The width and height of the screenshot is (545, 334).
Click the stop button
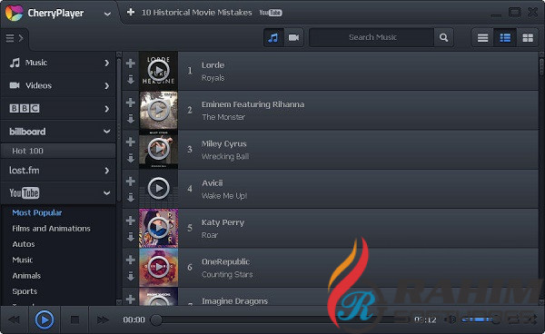74,319
